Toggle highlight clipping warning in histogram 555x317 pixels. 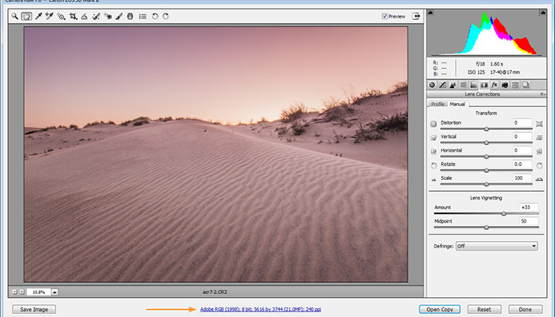tap(542, 13)
